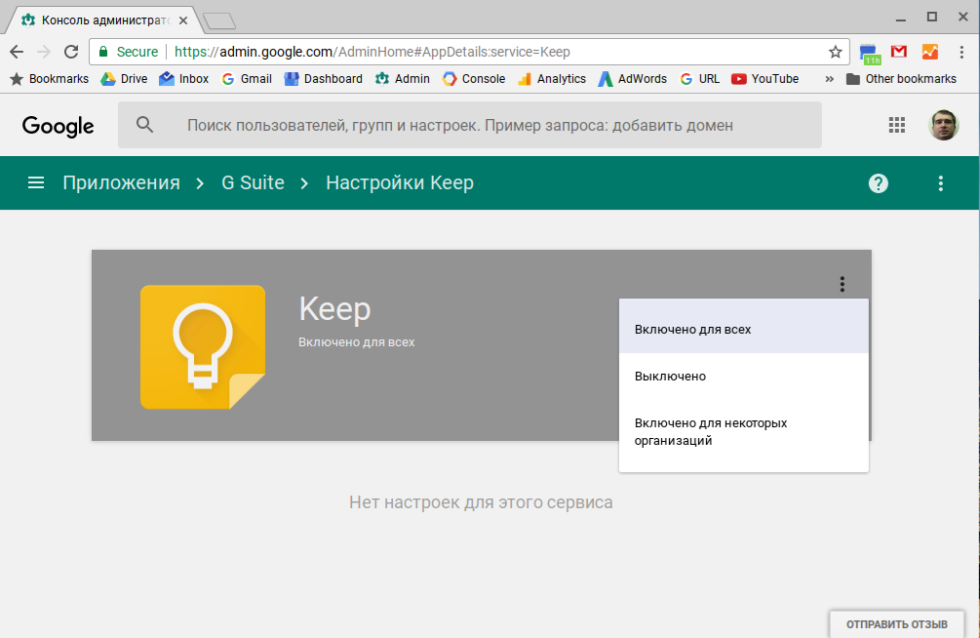Image resolution: width=980 pixels, height=638 pixels.
Task: Open the three-dot menu on the Keep card
Action: pos(841,285)
